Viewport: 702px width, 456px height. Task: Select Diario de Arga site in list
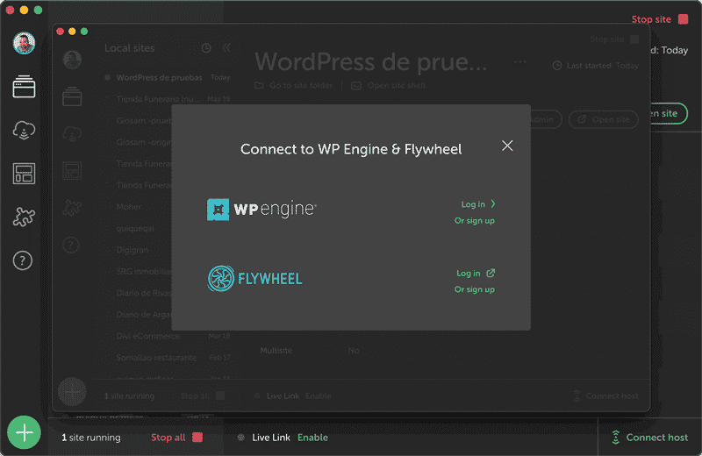click(144, 314)
